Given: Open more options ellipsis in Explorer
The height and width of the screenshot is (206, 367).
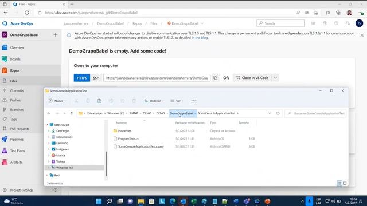Looking at the screenshot, I should pyautogui.click(x=193, y=101).
